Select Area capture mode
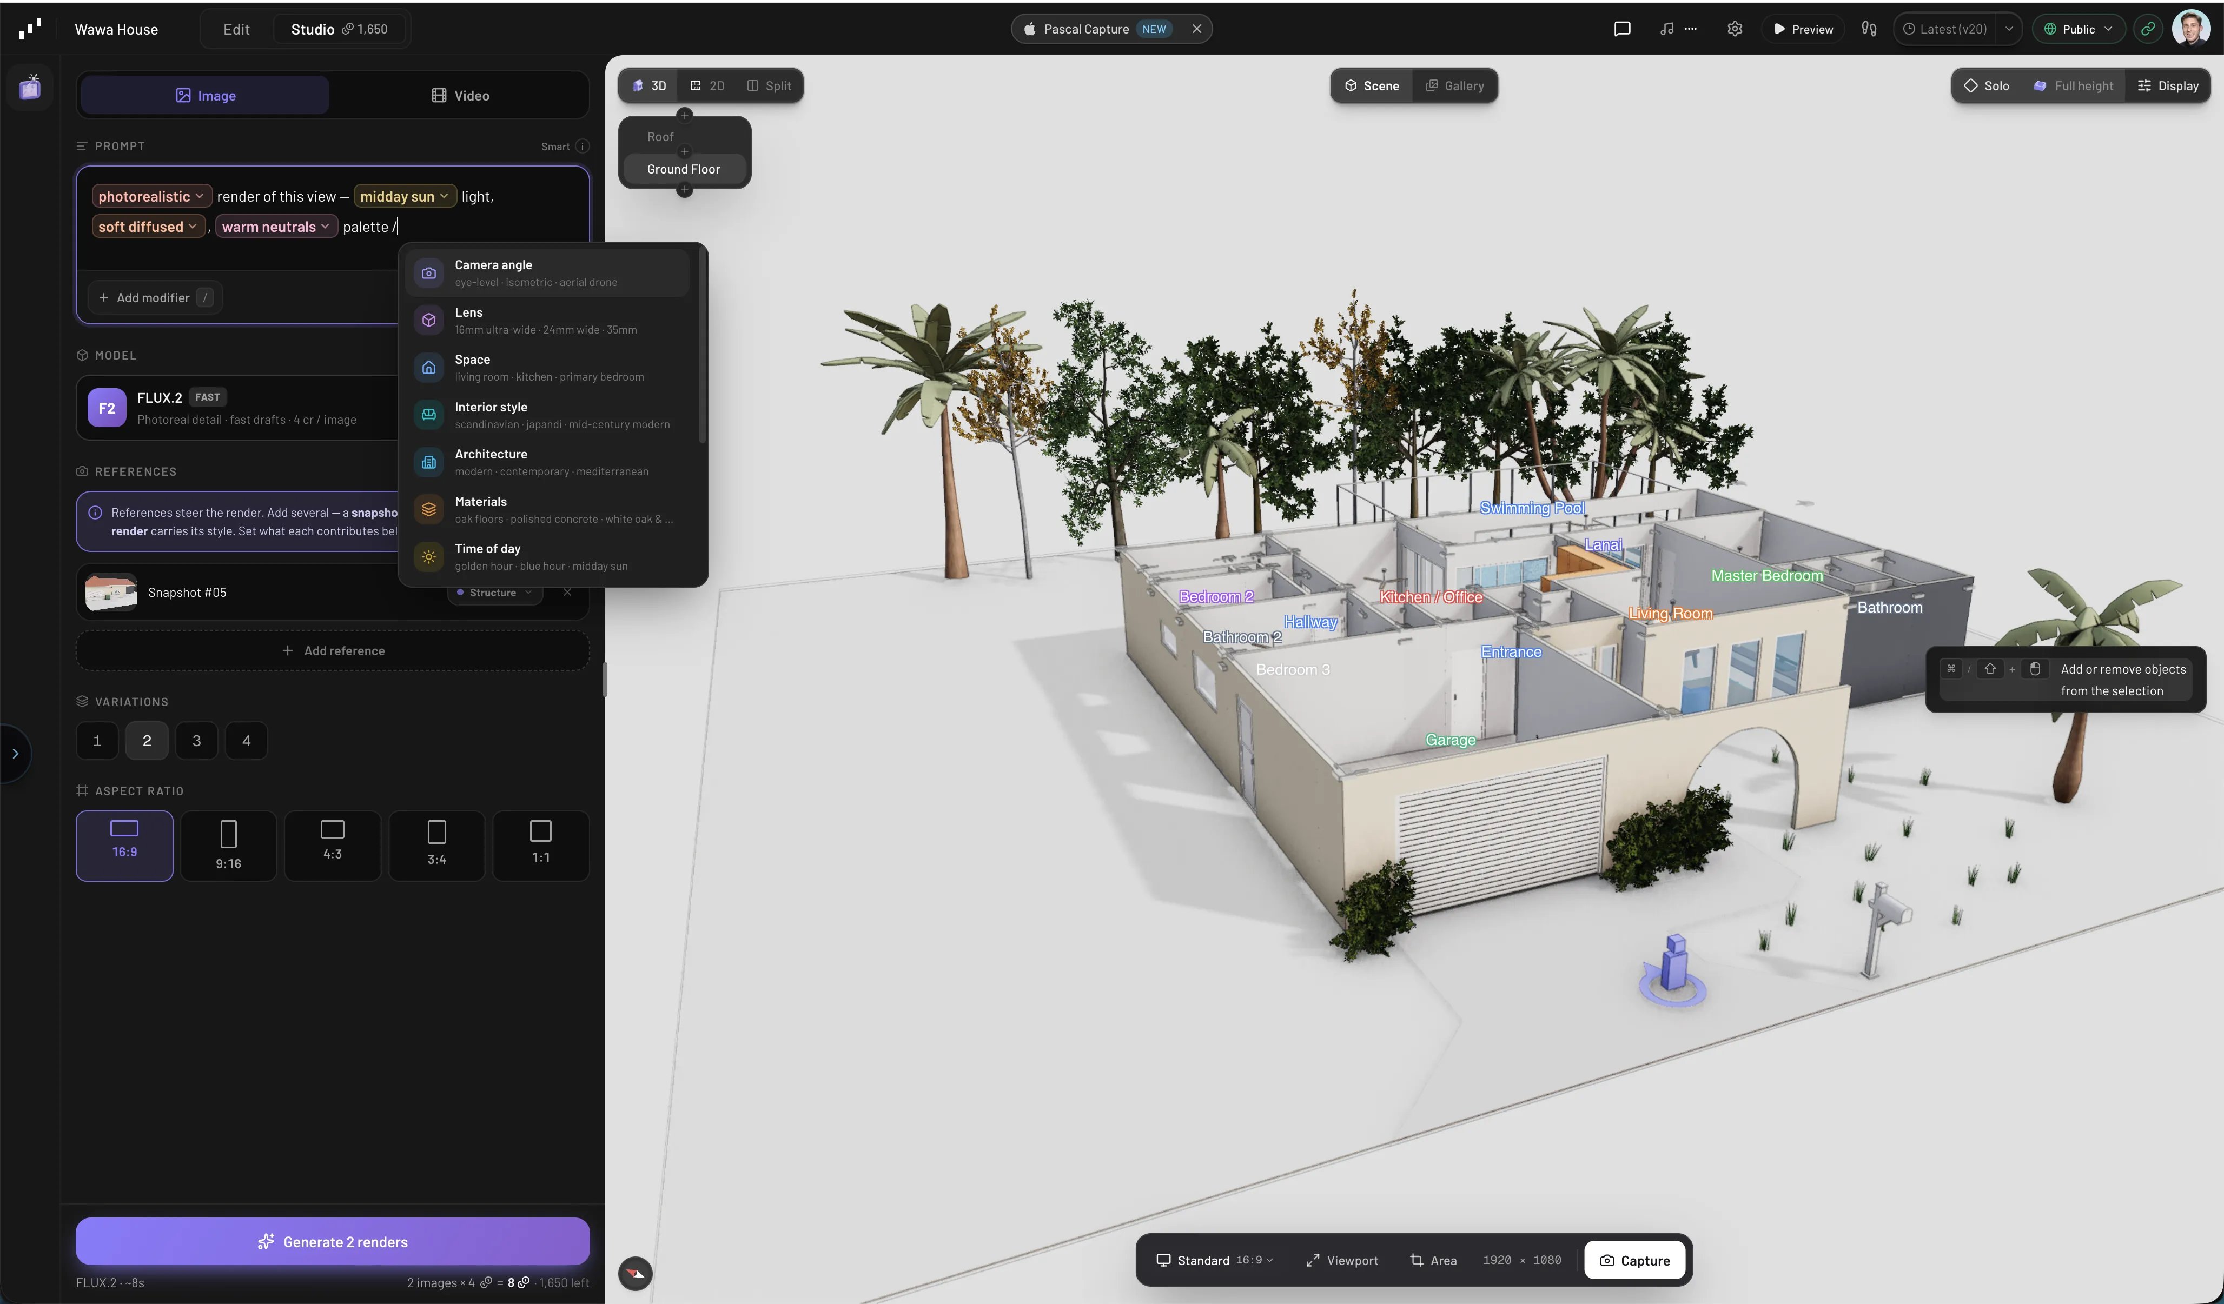This screenshot has height=1304, width=2224. 1433,1261
